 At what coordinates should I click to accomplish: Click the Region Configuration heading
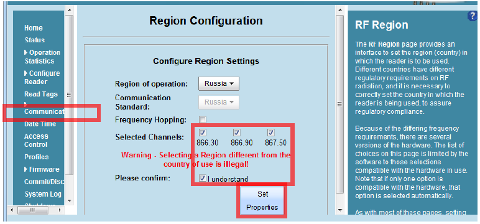(206, 21)
